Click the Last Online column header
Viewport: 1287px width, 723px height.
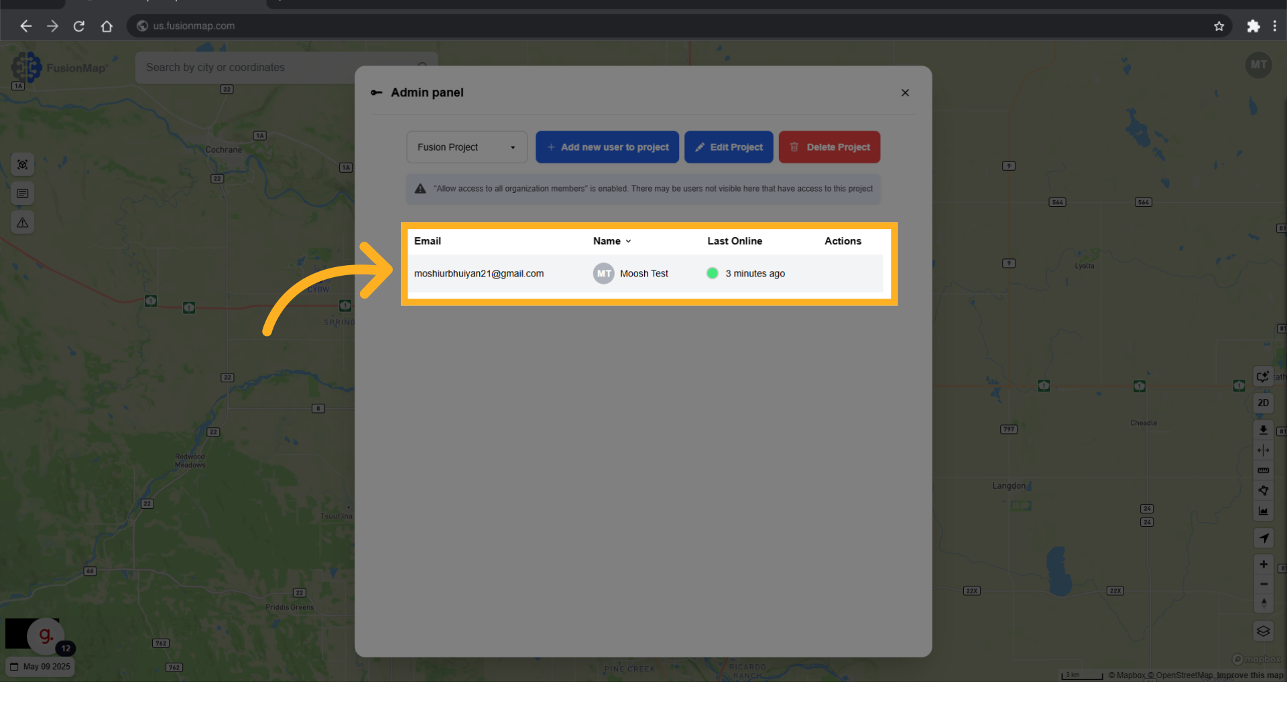coord(735,241)
